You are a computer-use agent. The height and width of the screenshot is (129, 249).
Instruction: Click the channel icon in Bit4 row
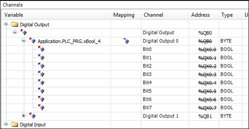coord(41,82)
